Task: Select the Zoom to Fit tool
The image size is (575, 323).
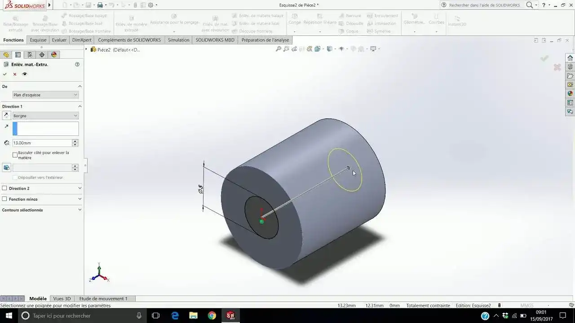Action: [278, 48]
